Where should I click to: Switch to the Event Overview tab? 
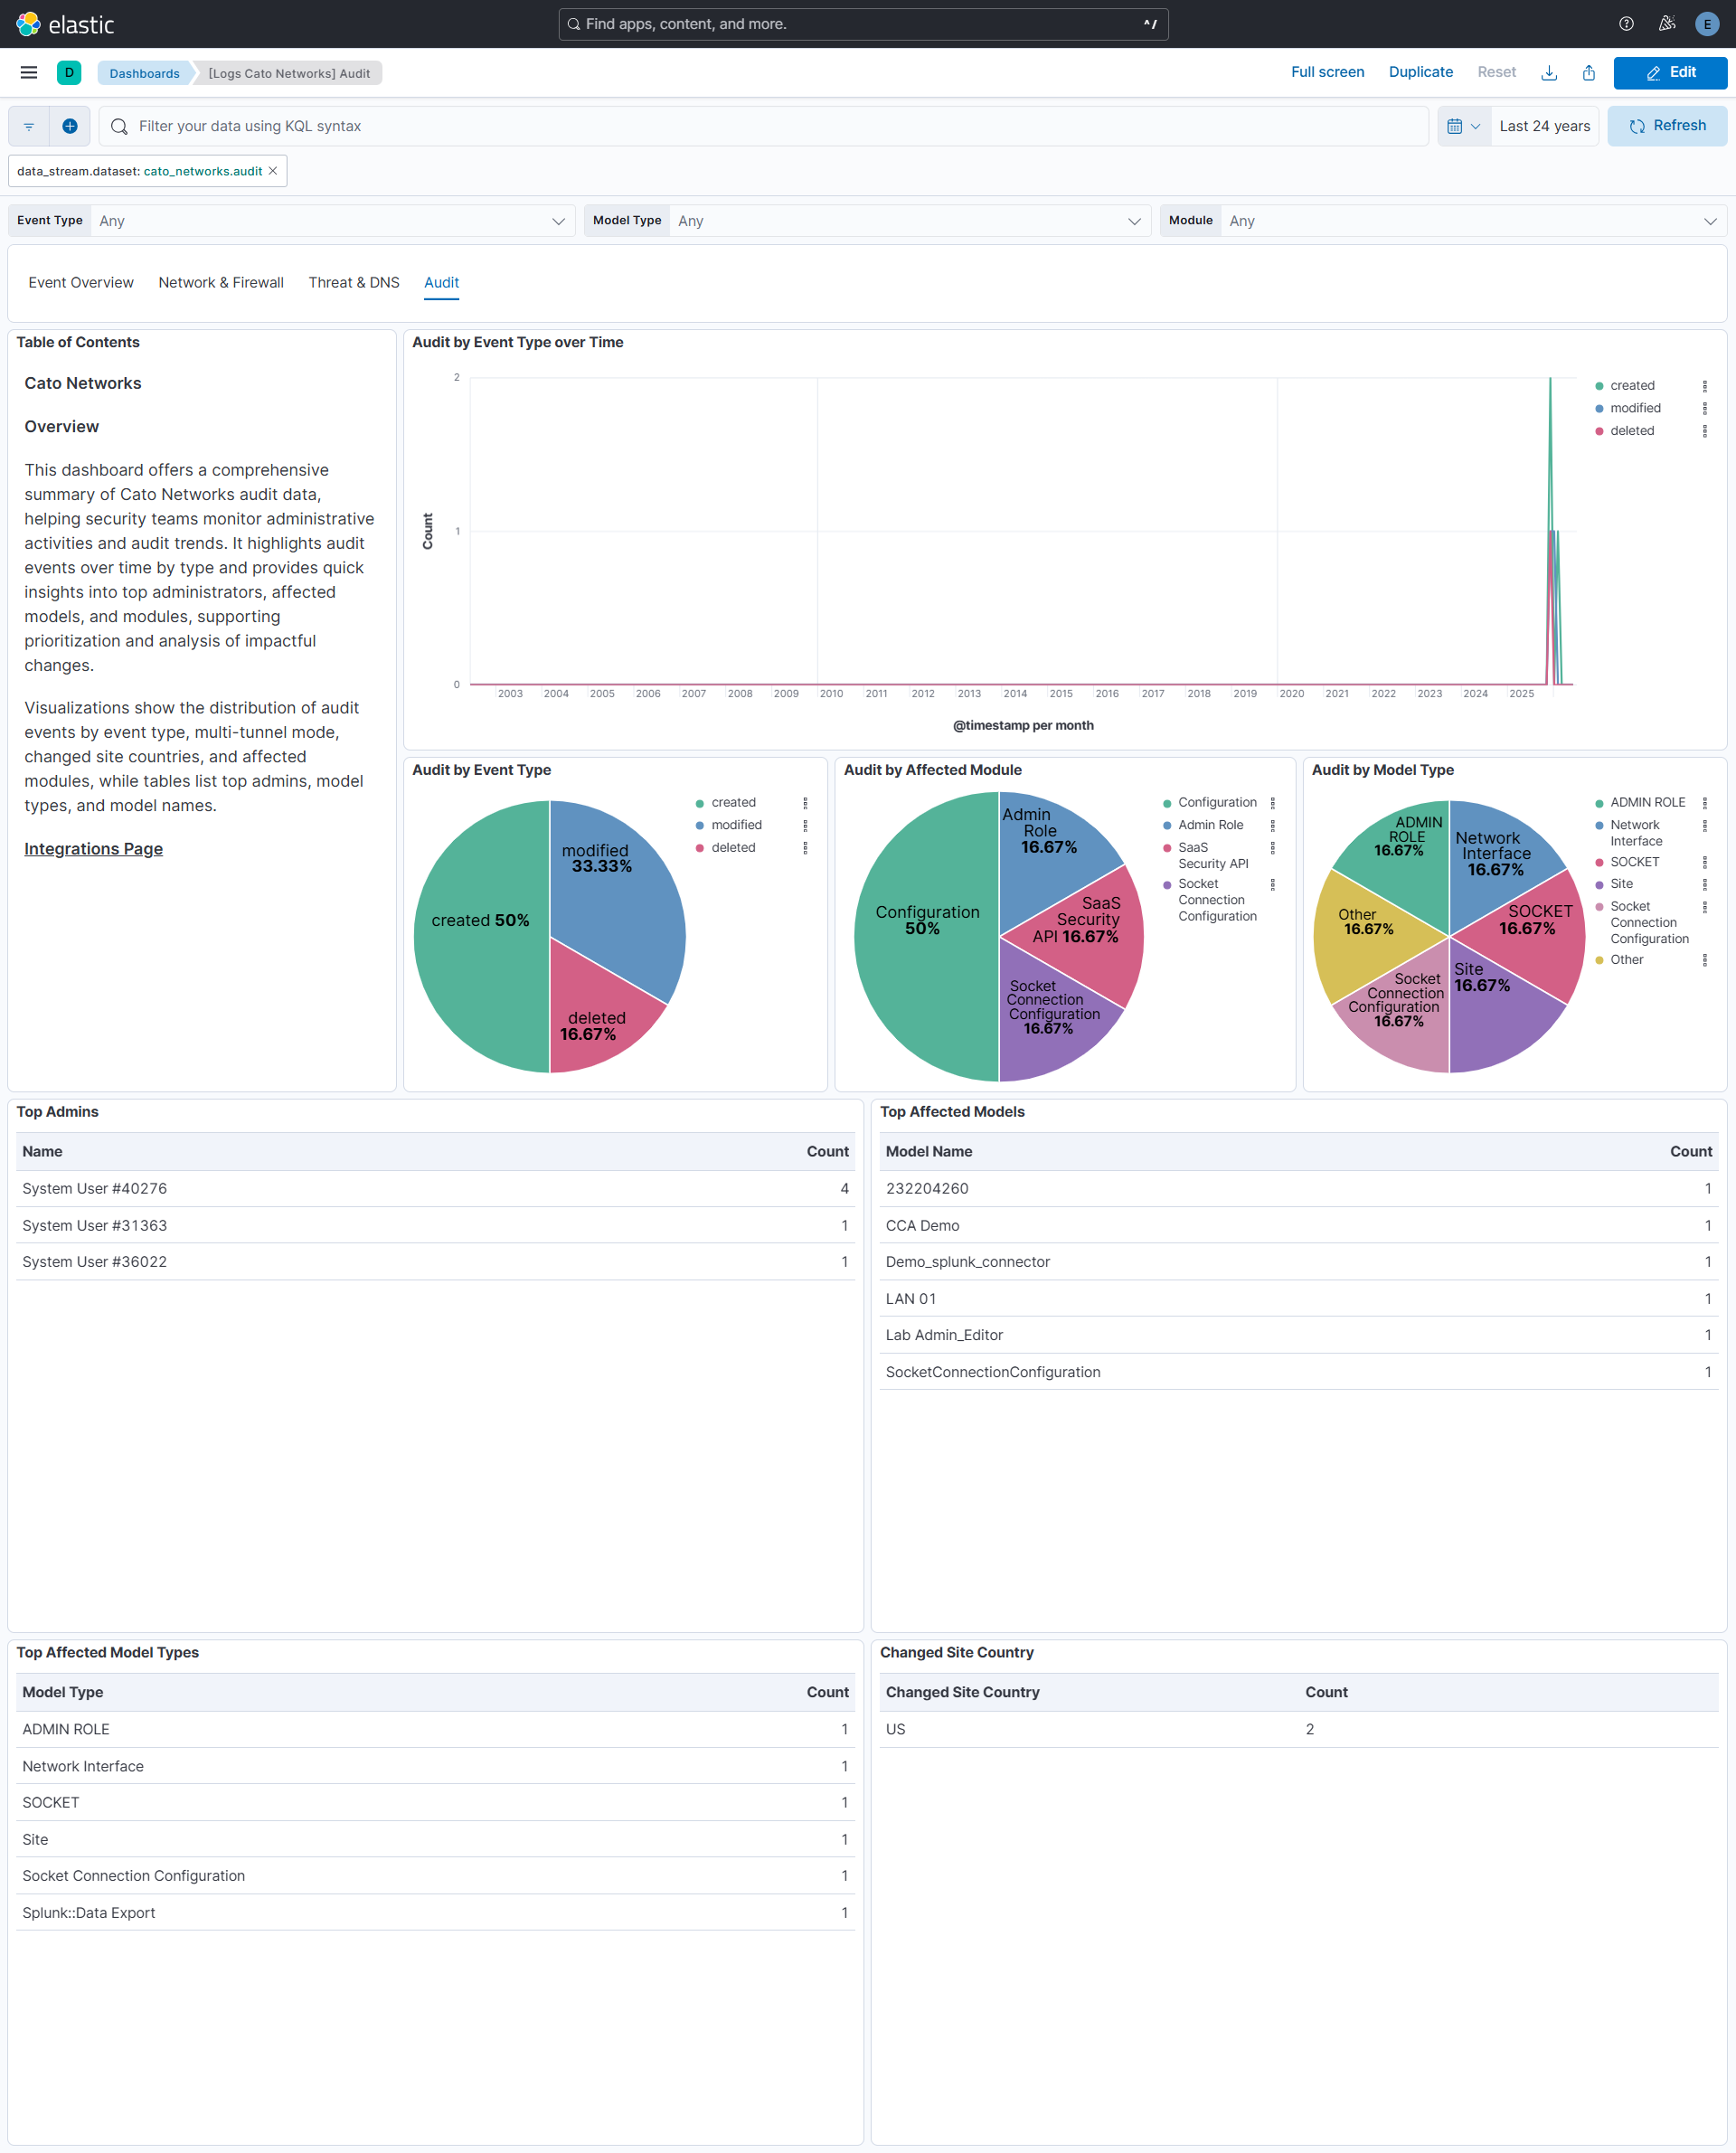click(81, 283)
